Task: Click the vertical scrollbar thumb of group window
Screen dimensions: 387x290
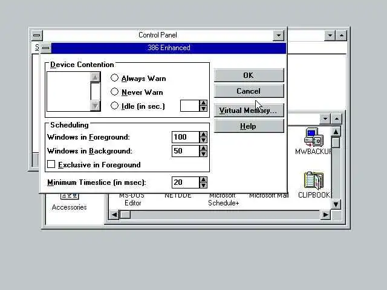Action: (336, 143)
